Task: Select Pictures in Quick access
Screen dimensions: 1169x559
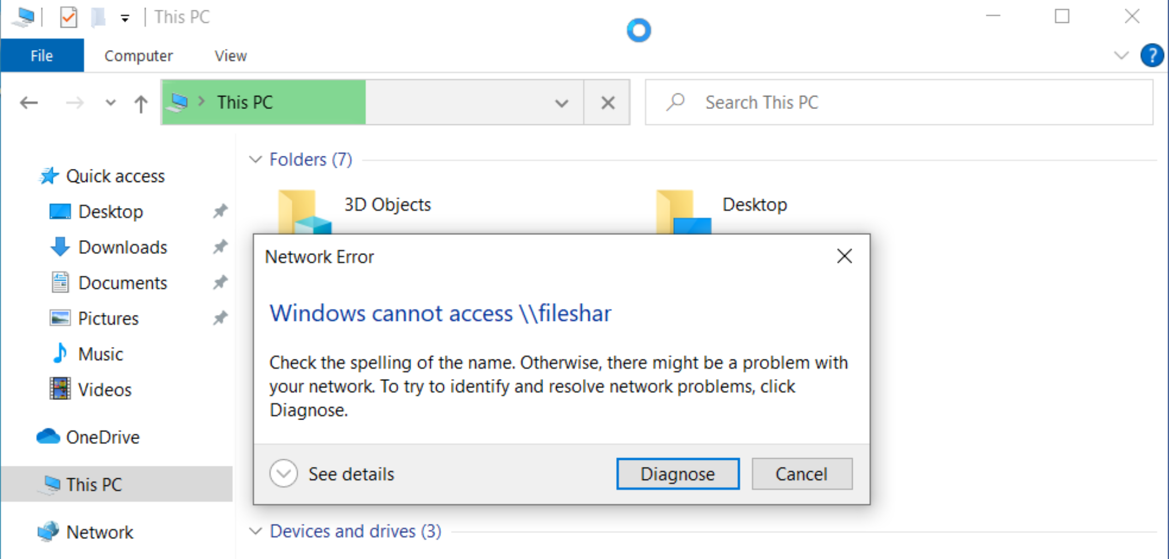Action: (109, 318)
